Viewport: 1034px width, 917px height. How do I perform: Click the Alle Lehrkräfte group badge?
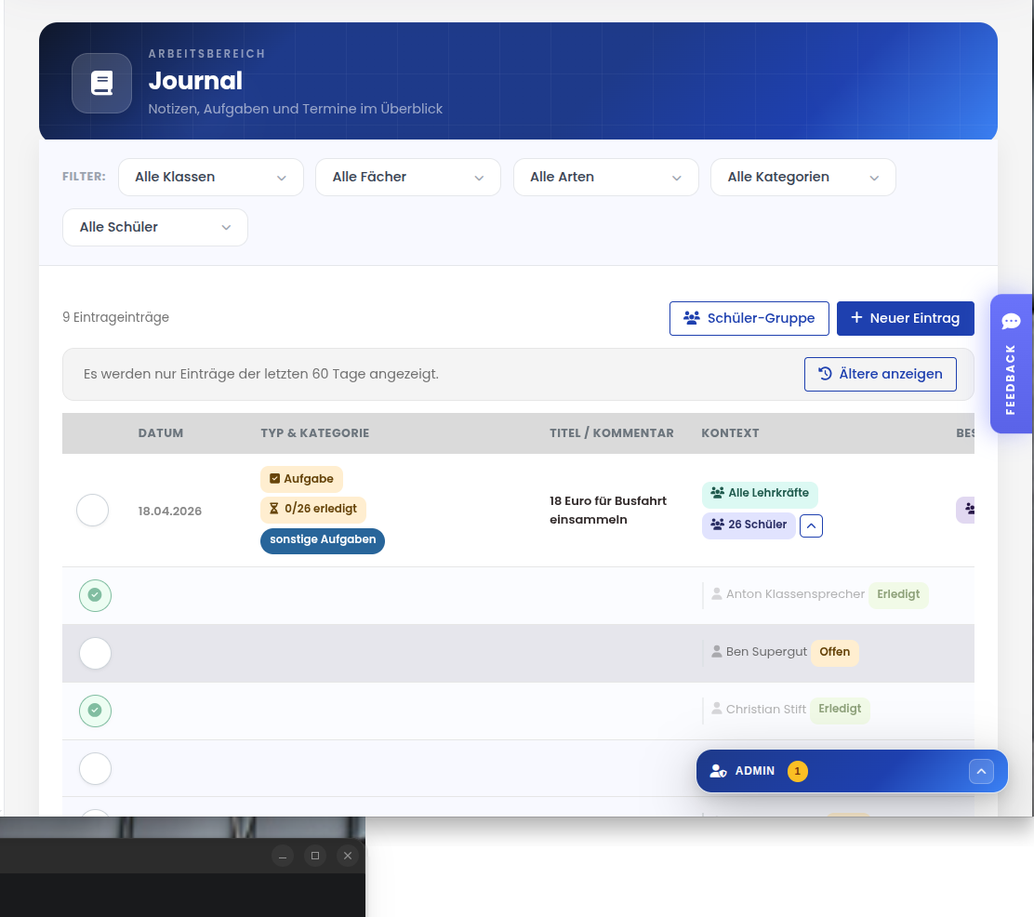pyautogui.click(x=759, y=493)
